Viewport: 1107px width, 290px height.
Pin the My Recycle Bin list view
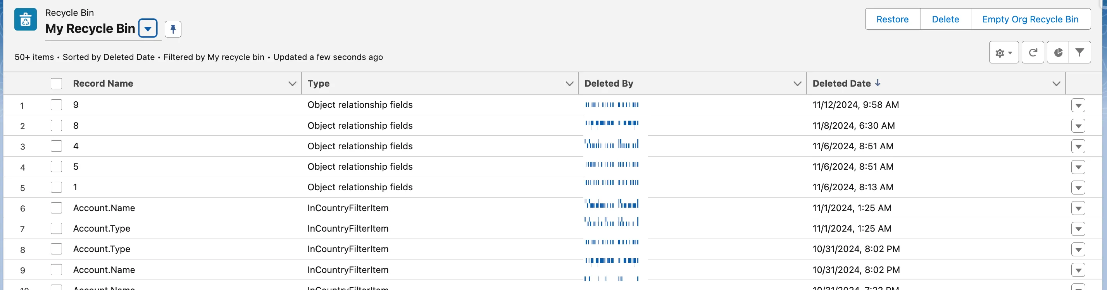(x=173, y=29)
